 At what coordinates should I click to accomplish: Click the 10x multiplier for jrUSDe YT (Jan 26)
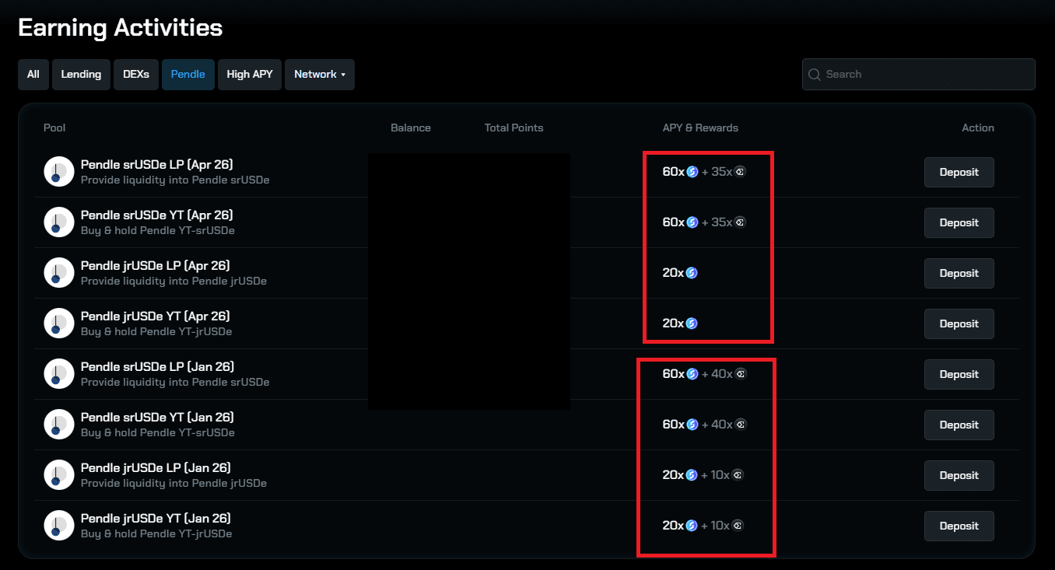(x=720, y=526)
